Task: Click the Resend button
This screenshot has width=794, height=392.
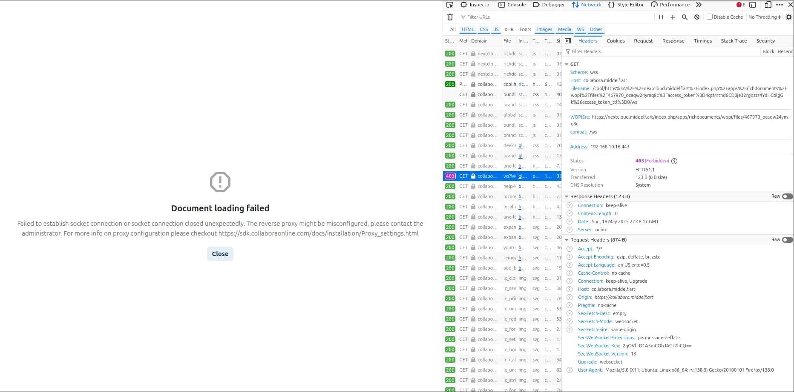Action: pyautogui.click(x=785, y=51)
